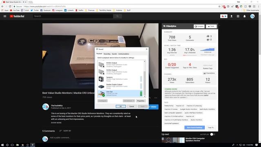Screen dimensions: 261x147
Task: Click the YouTube search magnifier button
Action: (117, 16)
